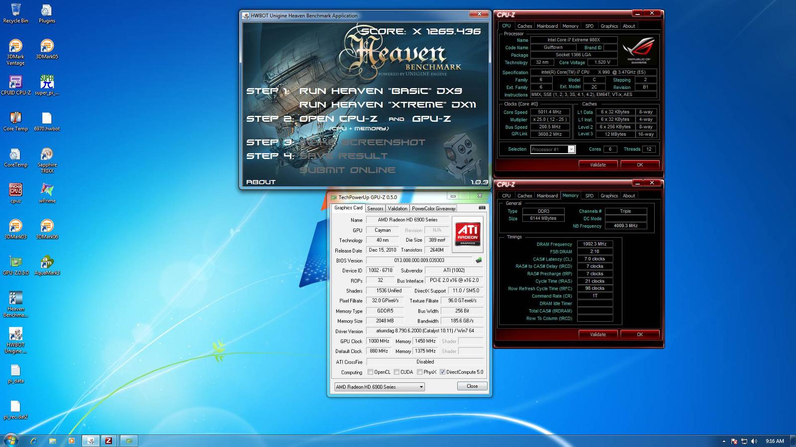Launch AquaMark3 desktop shortcut

(47, 266)
